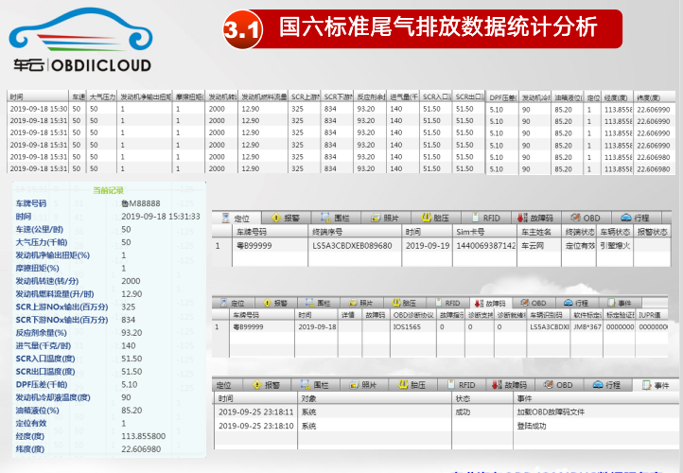Click 经度 value 113.855800 in 当前记录
Image resolution: width=683 pixels, height=473 pixels.
[x=143, y=436]
